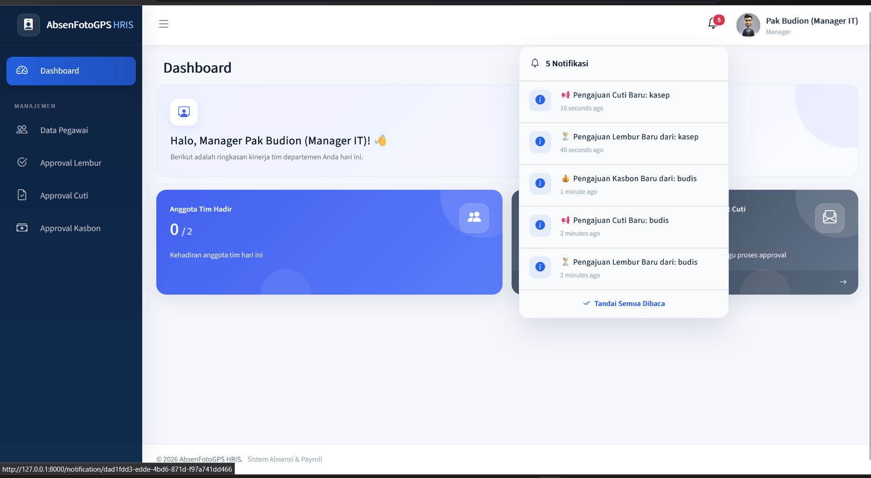Click the Approval Cuti document icon
The image size is (871, 478).
[x=22, y=195]
